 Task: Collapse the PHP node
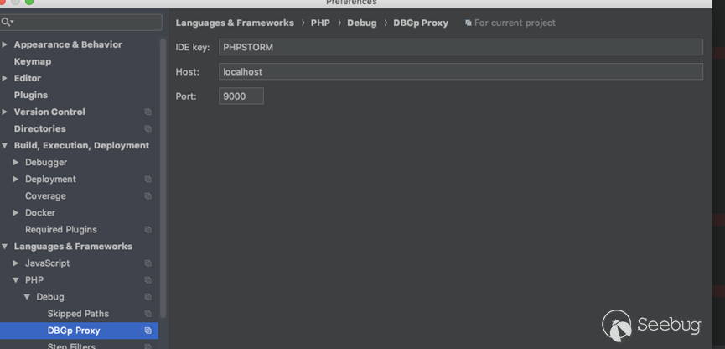click(x=16, y=280)
